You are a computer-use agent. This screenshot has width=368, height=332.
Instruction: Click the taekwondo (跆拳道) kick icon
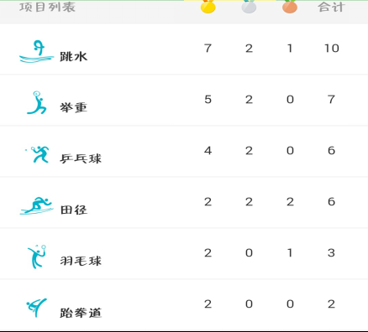37,308
